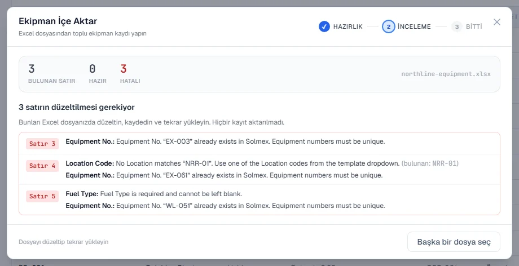This screenshot has height=266, width=519.
Task: Click the EX-061 already exists error message
Action: point(224,175)
